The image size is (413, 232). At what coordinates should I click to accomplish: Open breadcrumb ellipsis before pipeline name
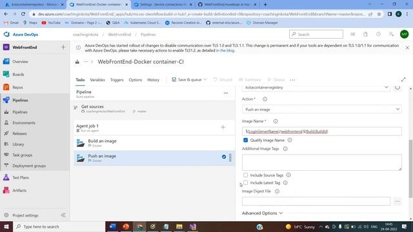click(86, 62)
